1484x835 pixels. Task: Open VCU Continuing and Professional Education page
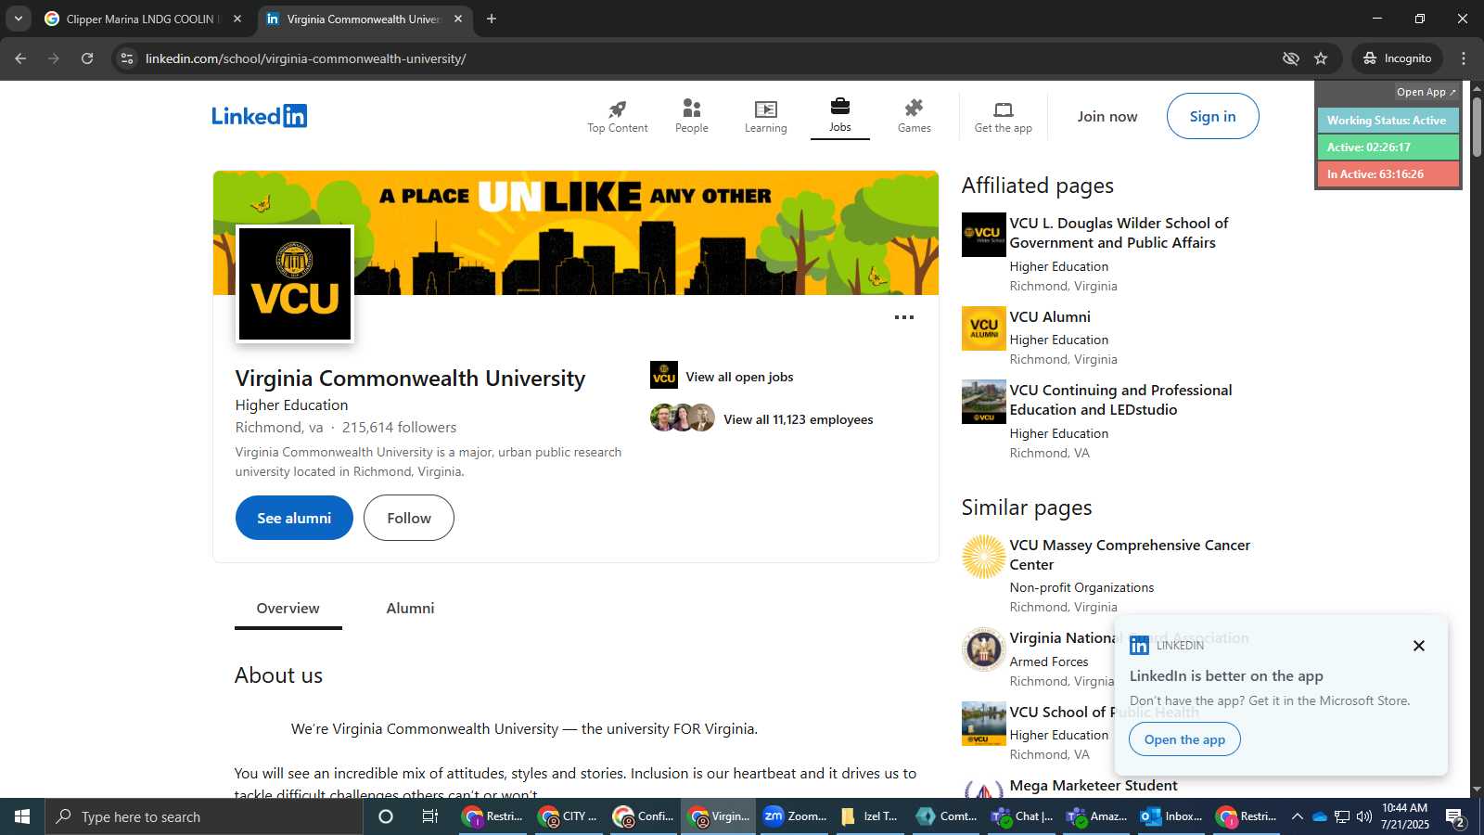1120,400
